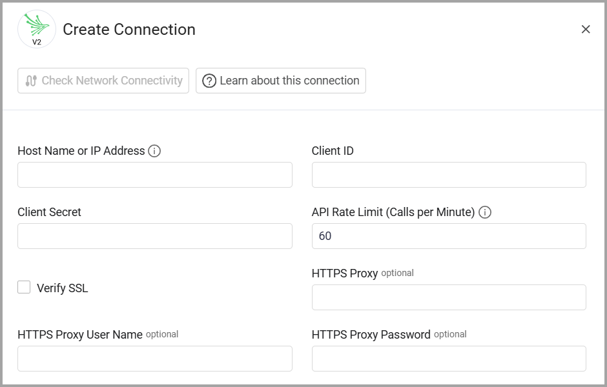Edit the API Rate Limit value 60

click(x=449, y=236)
